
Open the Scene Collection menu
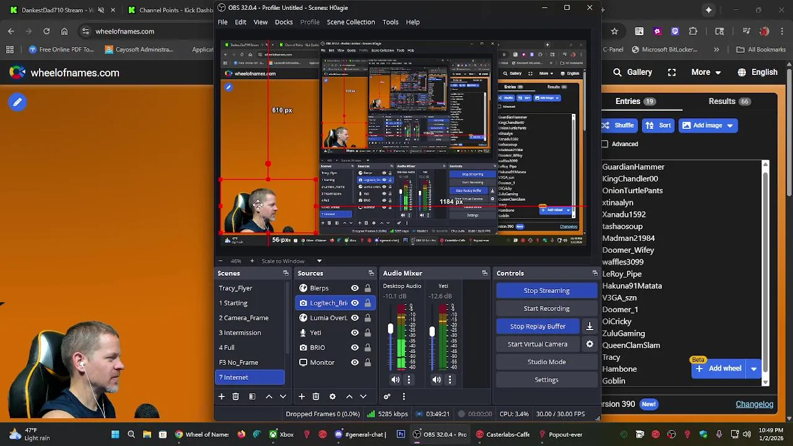(351, 22)
